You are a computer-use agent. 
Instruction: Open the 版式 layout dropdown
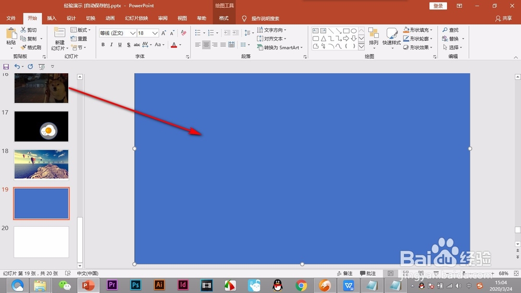tap(81, 30)
